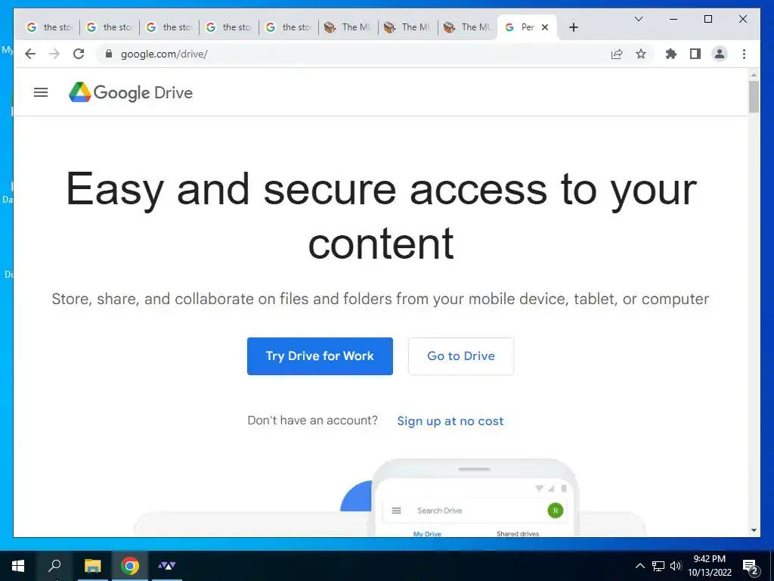Open the Chrome three-dot menu
The width and height of the screenshot is (774, 581).
744,54
